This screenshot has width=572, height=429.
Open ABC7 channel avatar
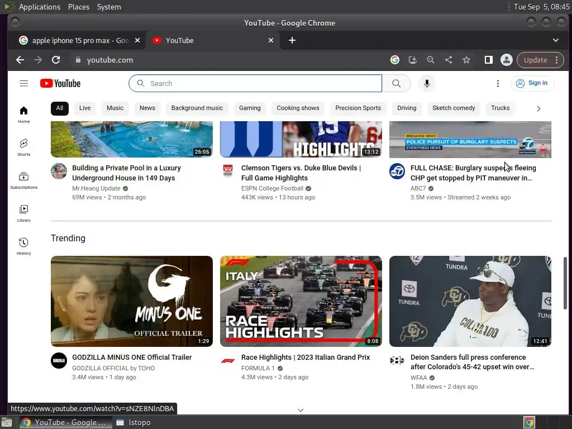tap(397, 171)
